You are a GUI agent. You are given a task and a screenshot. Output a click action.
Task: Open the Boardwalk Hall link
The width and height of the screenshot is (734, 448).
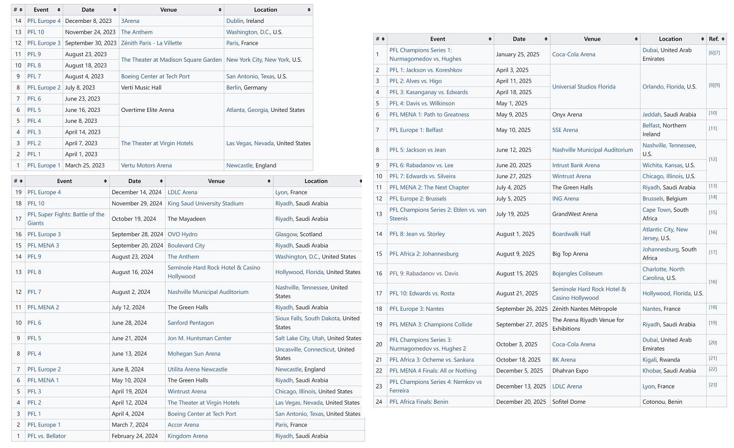pos(571,234)
